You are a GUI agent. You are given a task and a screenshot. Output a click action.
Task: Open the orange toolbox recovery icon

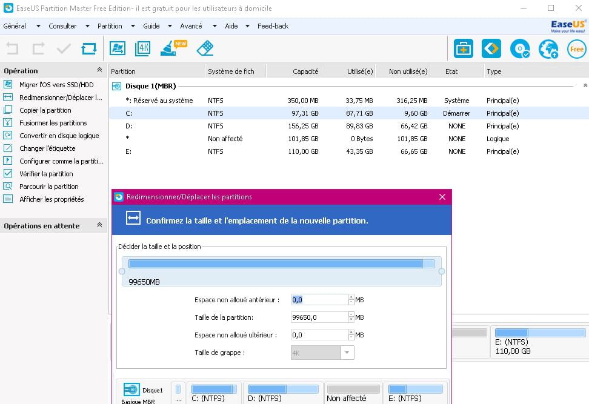click(464, 49)
